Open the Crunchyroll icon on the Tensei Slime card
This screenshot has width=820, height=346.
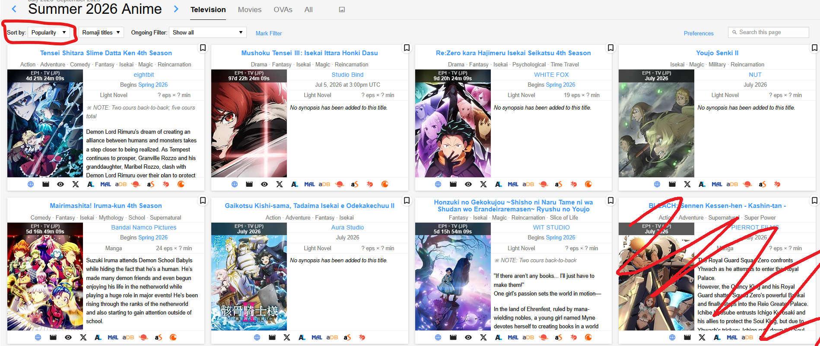(x=181, y=184)
